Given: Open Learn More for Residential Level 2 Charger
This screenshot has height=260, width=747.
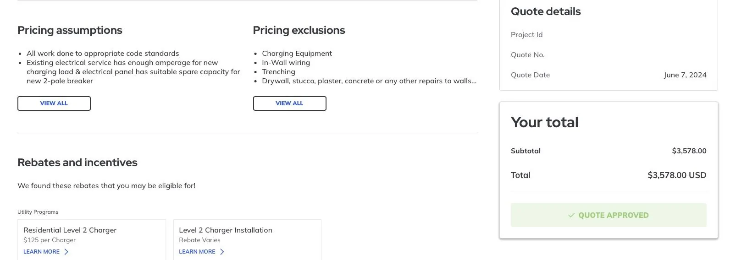Looking at the screenshot, I should pos(41,252).
